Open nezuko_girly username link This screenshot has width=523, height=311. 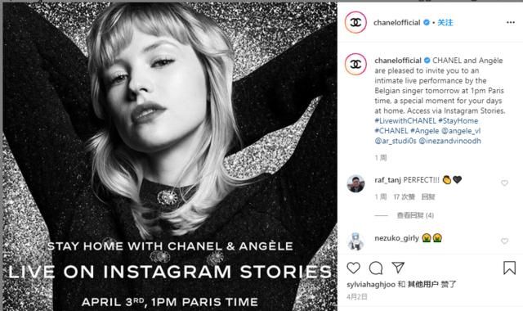pos(396,238)
